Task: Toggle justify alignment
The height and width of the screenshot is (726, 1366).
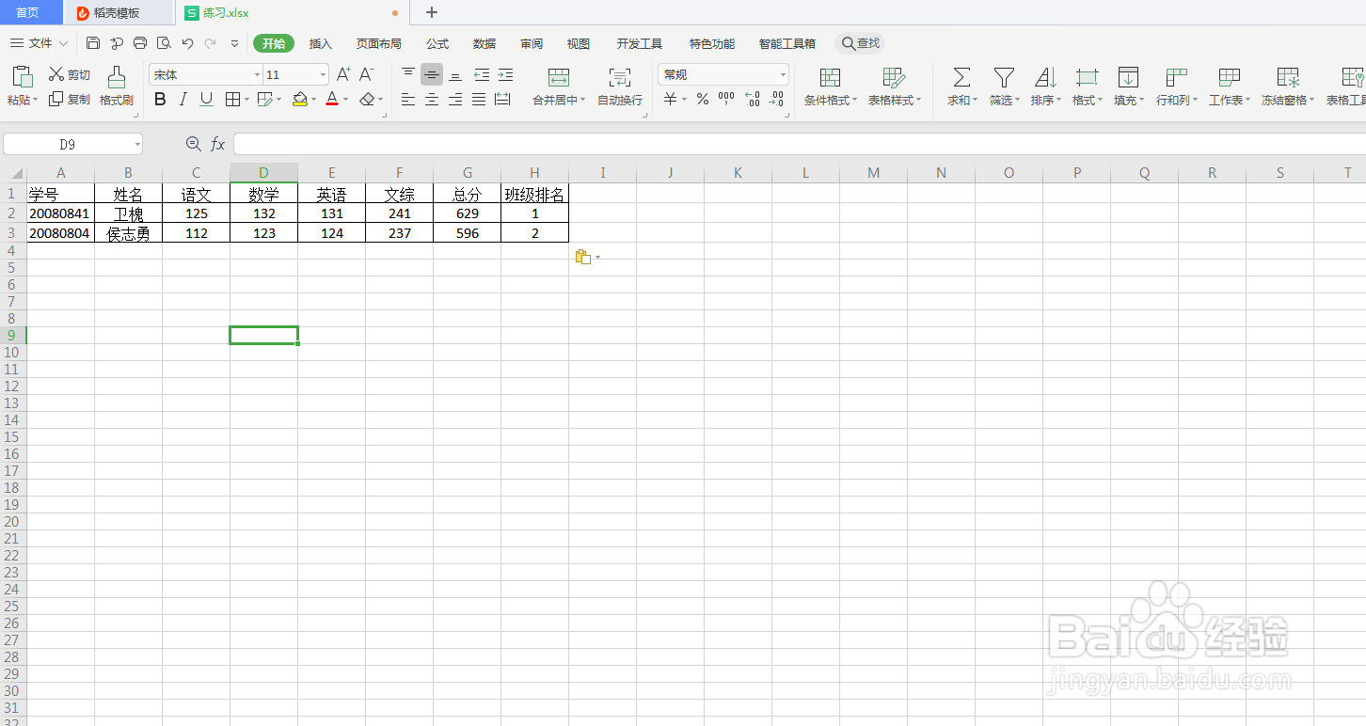Action: pos(479,99)
